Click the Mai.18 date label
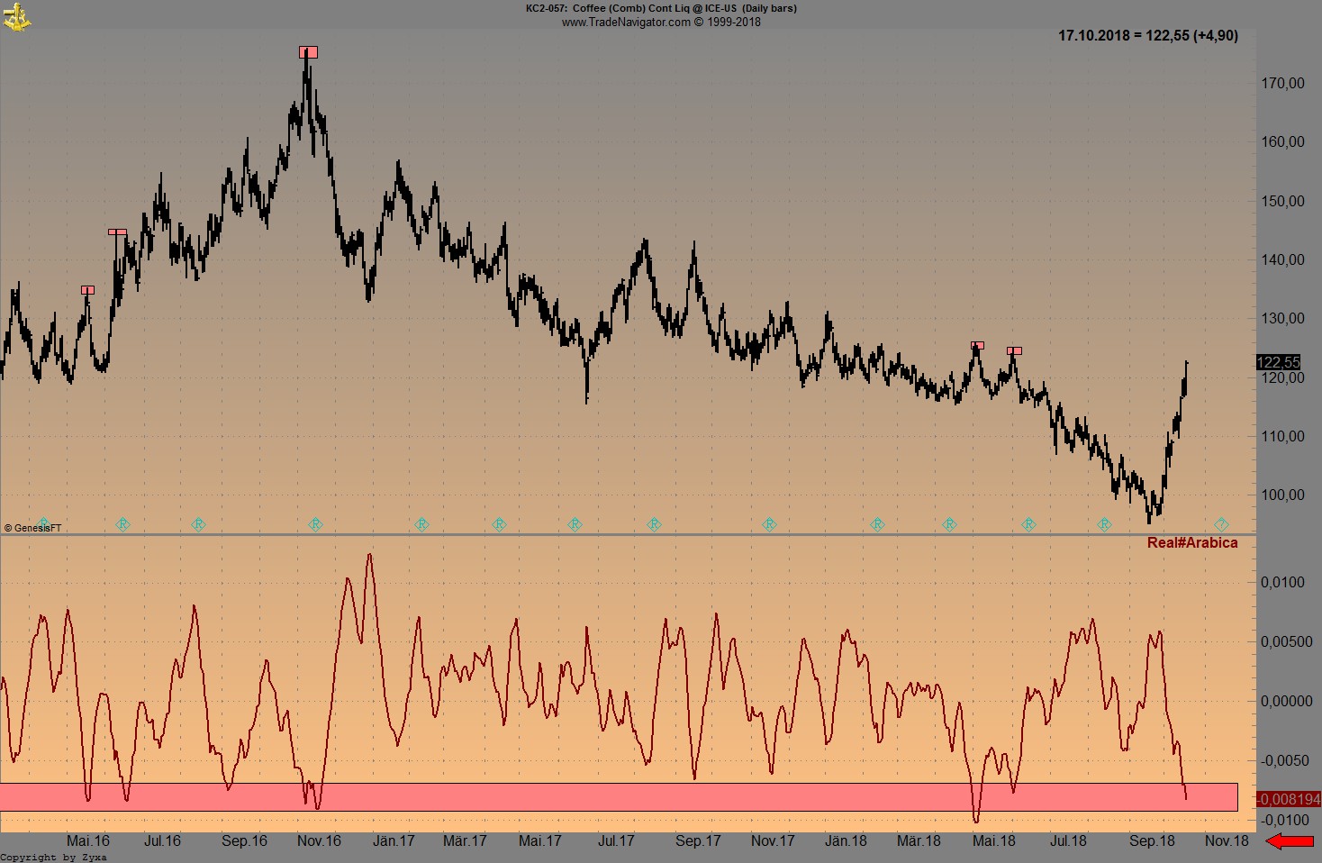 pyautogui.click(x=994, y=840)
